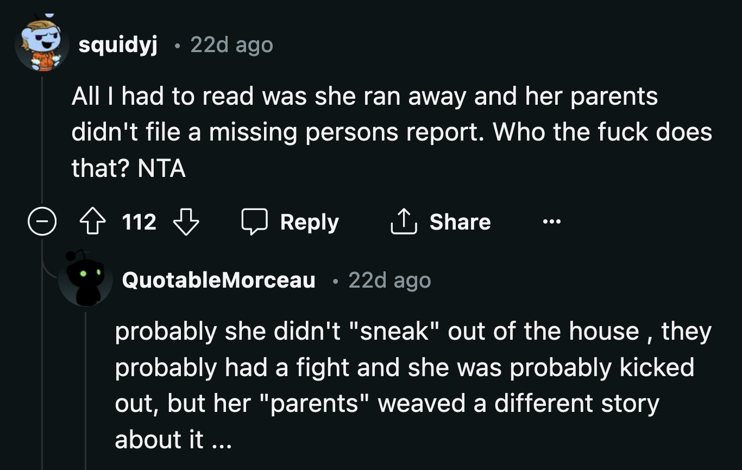The image size is (742, 470).
Task: Toggle the upvote arrow off
Action: click(92, 221)
